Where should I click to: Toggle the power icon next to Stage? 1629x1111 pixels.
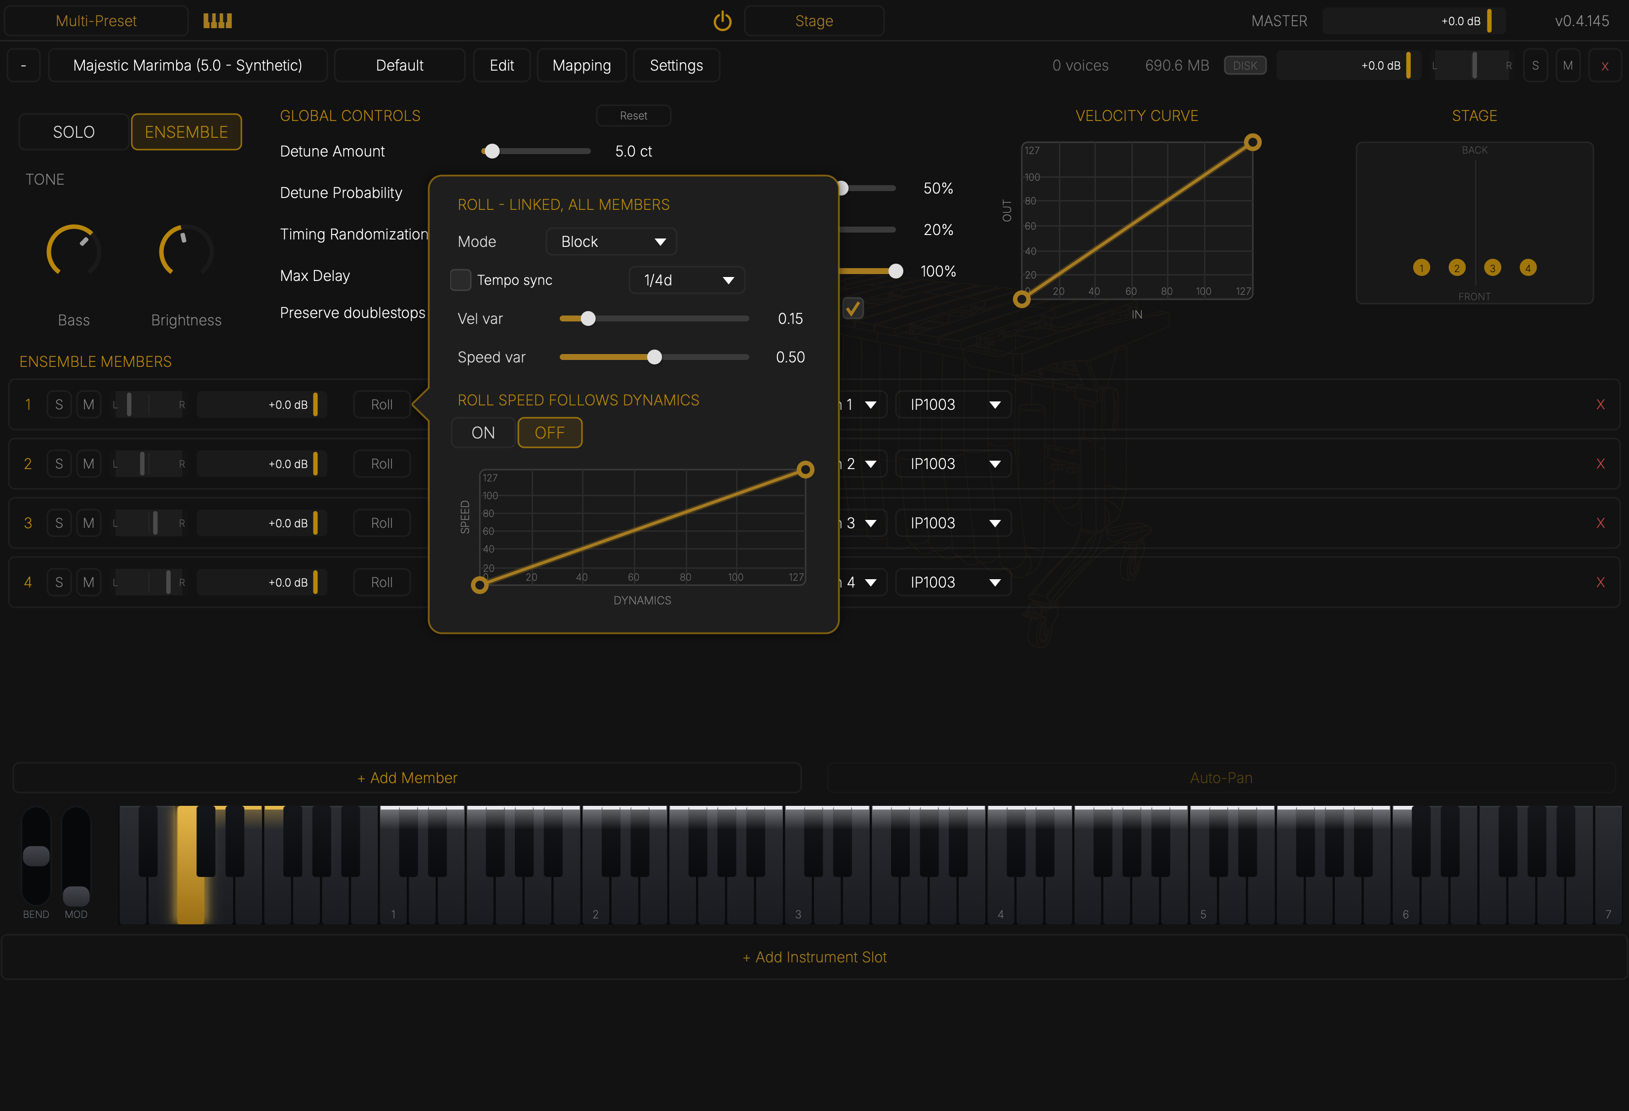click(x=722, y=21)
